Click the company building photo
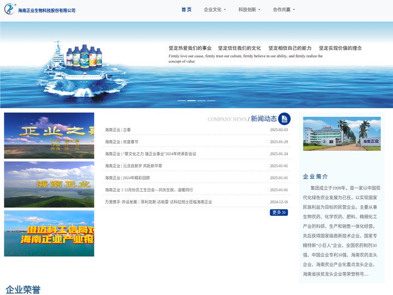This screenshot has height=295, width=393. pos(342,134)
